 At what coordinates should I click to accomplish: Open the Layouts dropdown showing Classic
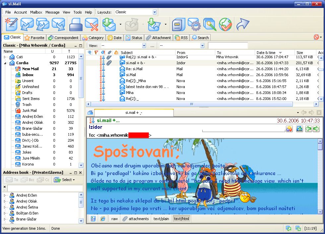coord(154,12)
